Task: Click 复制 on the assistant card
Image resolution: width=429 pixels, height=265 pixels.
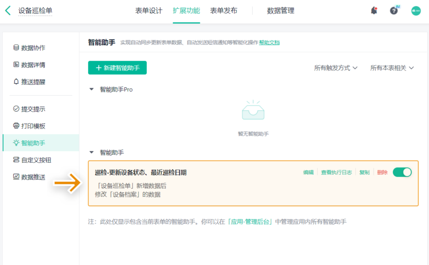Action: pos(364,172)
